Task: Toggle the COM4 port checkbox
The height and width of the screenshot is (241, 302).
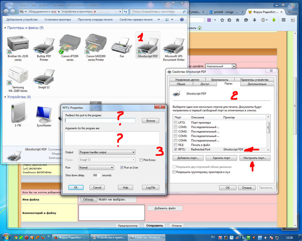Action: click(x=175, y=140)
